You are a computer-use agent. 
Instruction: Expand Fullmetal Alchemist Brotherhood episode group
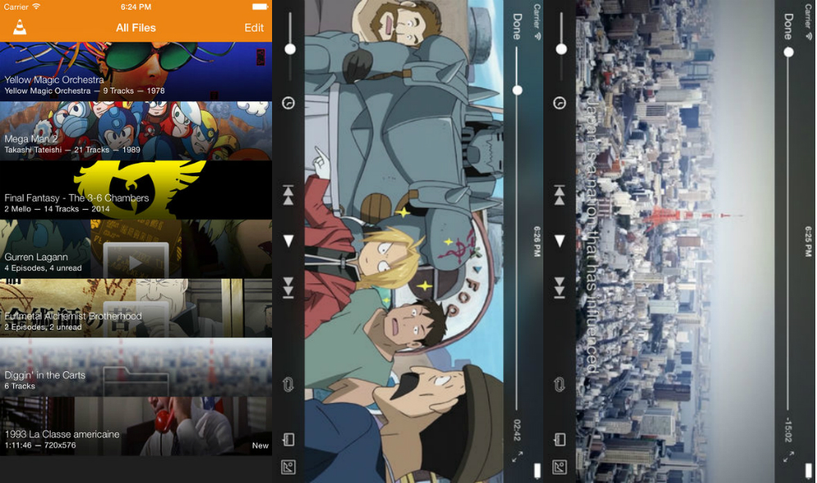tap(136, 308)
